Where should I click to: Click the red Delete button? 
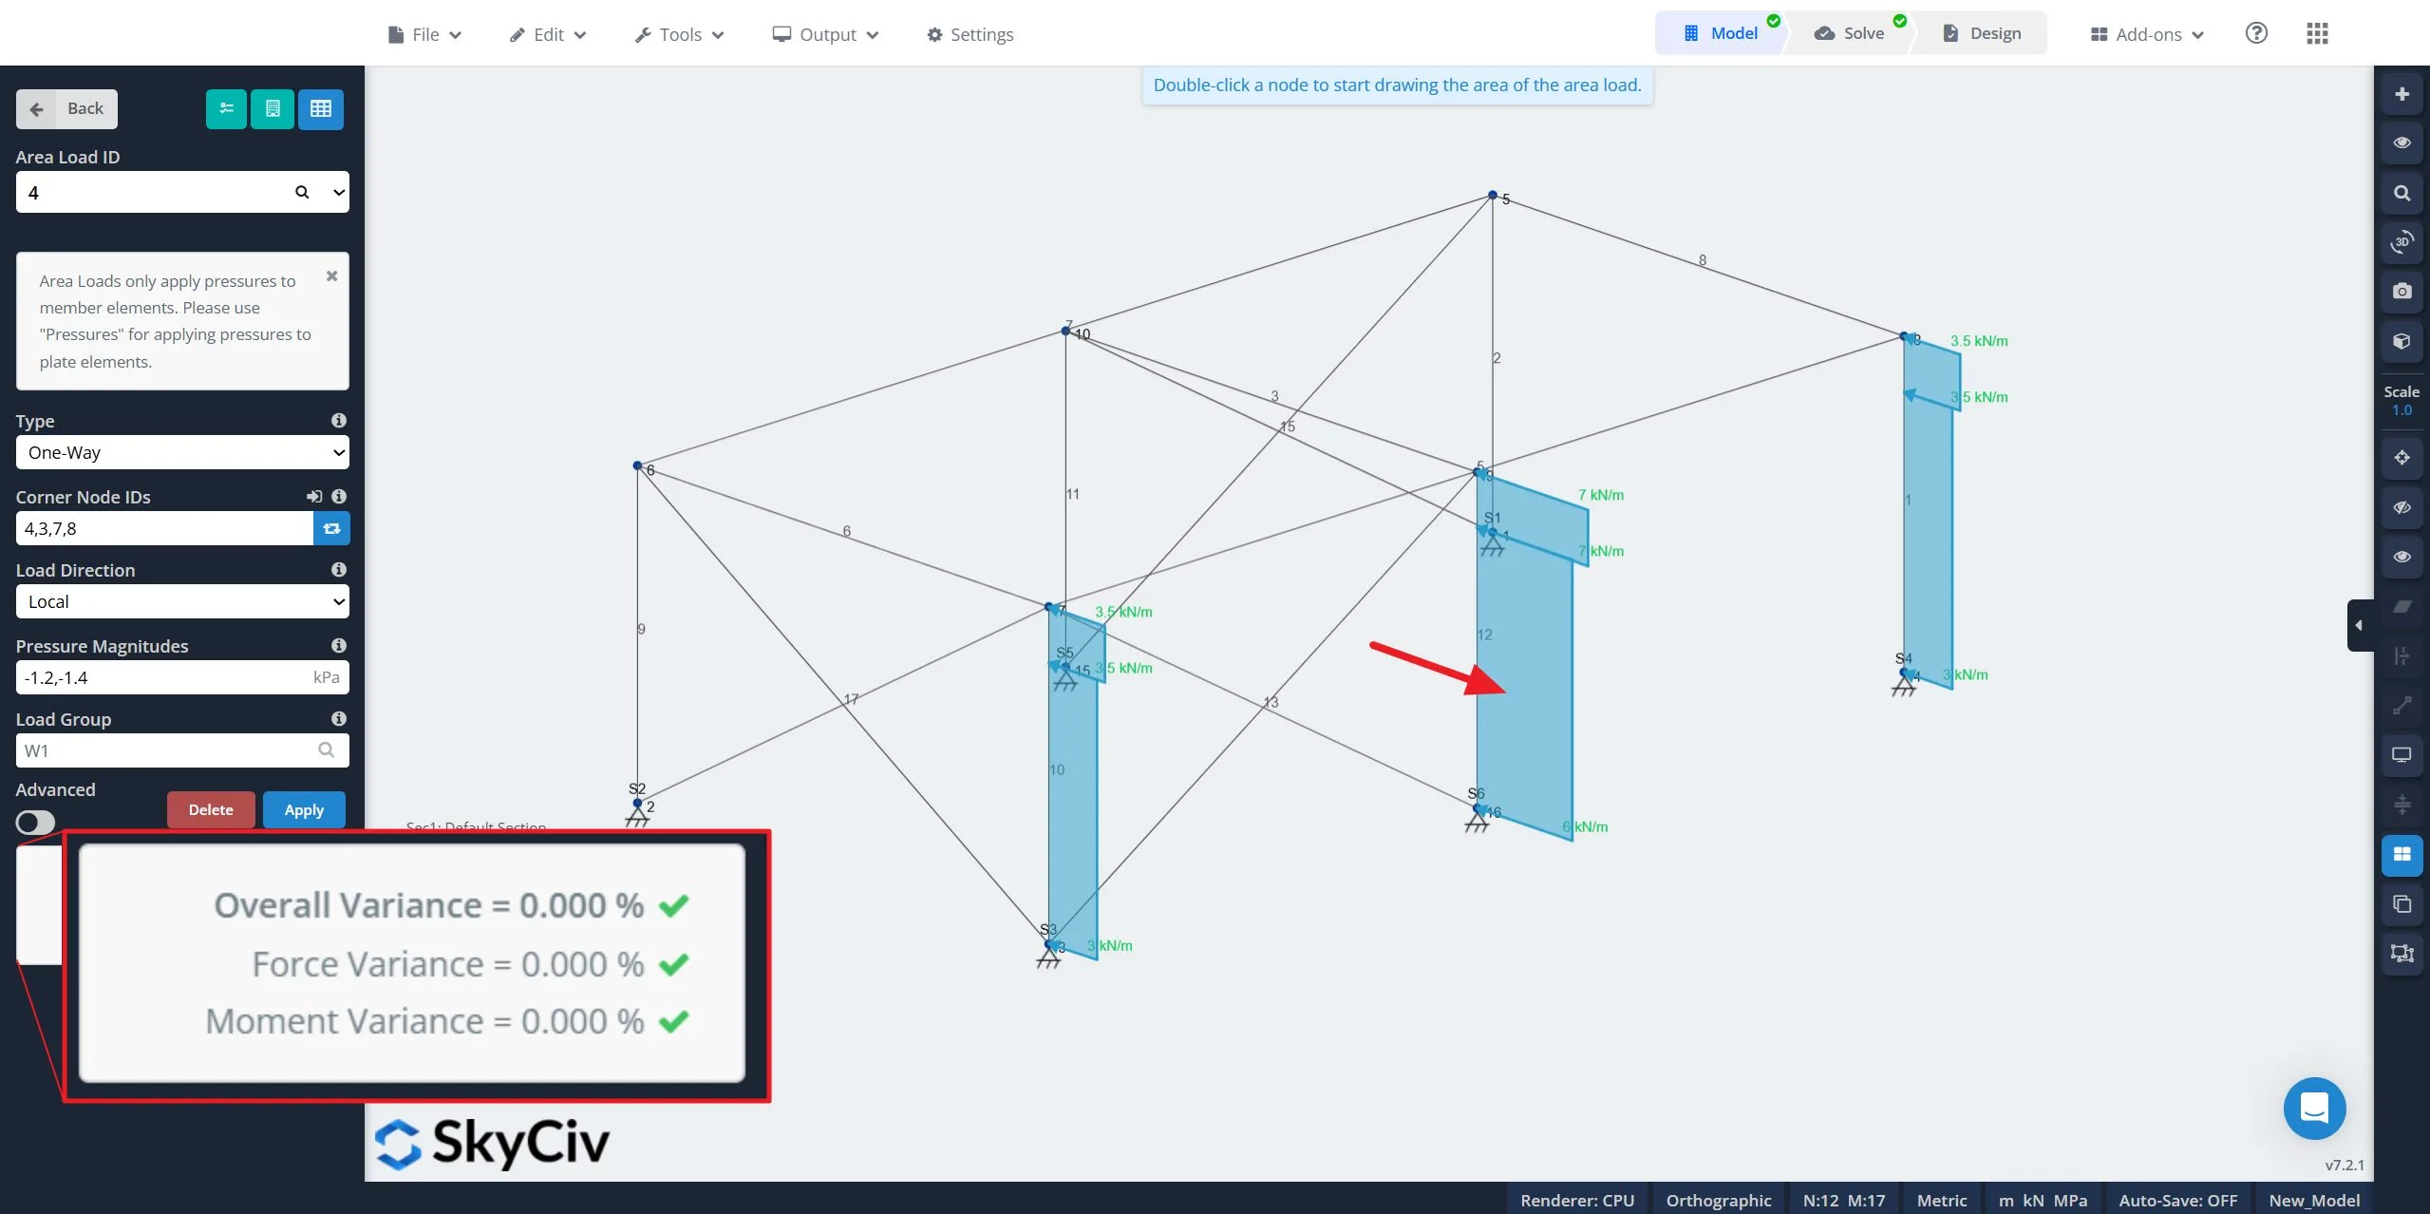tap(211, 809)
